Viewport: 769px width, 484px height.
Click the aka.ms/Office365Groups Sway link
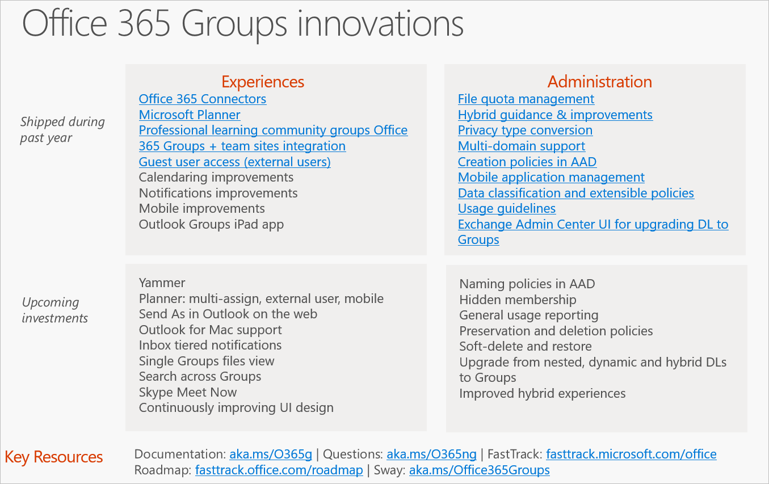click(480, 470)
